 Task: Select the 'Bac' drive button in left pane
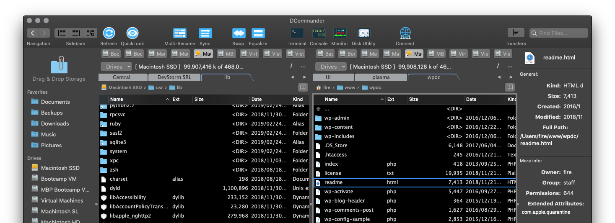tap(111, 54)
